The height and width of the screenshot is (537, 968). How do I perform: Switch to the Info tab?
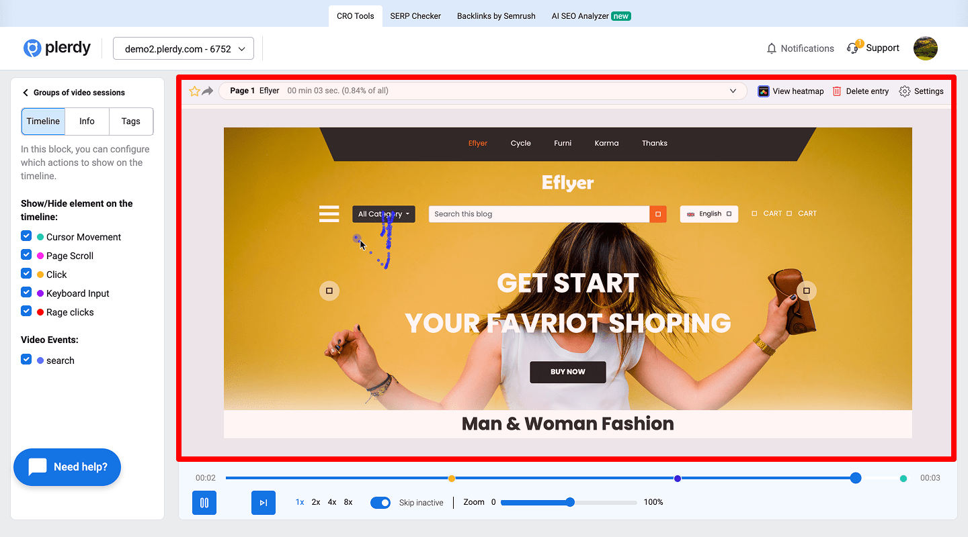tap(87, 121)
